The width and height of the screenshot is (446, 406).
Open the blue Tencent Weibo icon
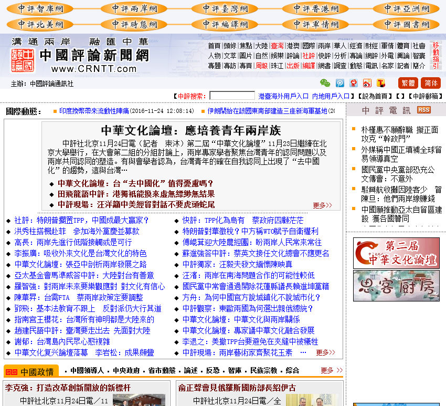click(340, 83)
